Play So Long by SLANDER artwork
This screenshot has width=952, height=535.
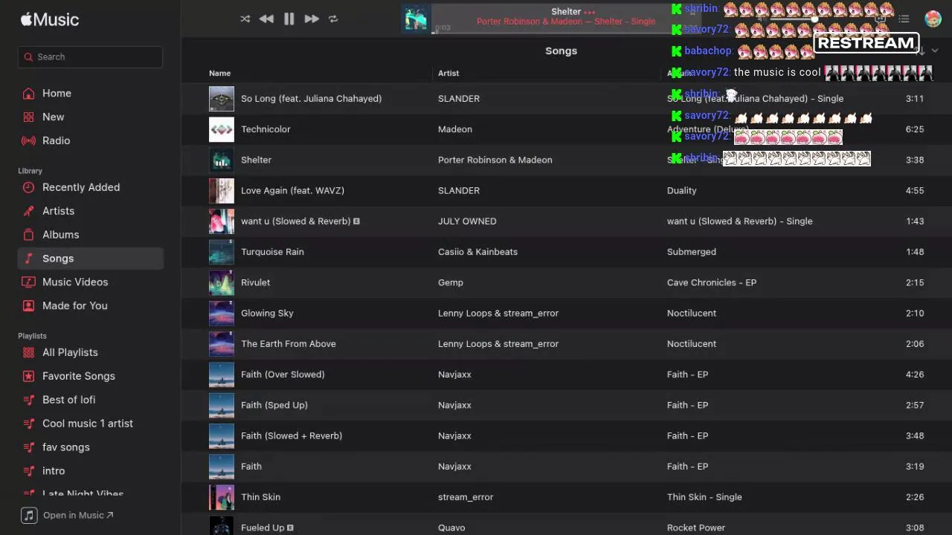222,99
